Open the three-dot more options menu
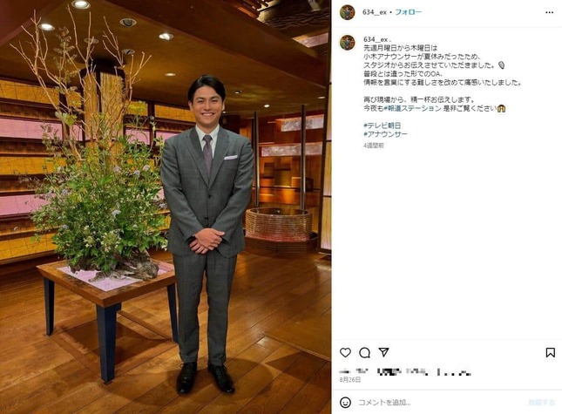 pos(550,12)
